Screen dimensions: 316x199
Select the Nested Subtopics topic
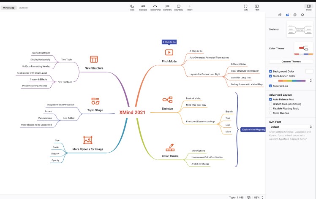[41, 53]
